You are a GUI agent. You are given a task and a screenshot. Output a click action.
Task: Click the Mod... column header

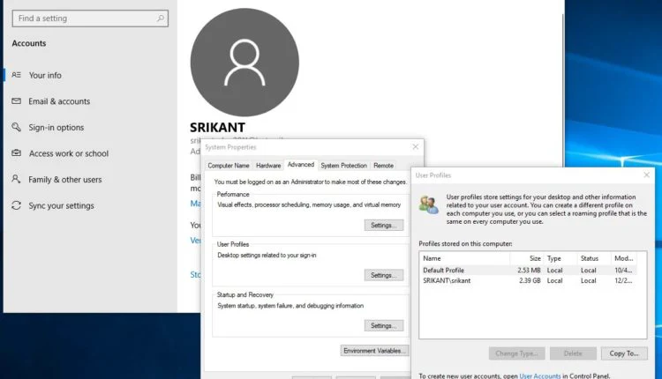point(623,258)
